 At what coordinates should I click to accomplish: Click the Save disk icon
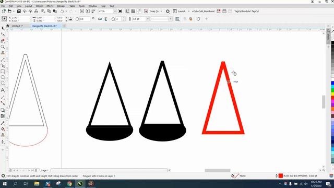pyautogui.click(x=19, y=11)
